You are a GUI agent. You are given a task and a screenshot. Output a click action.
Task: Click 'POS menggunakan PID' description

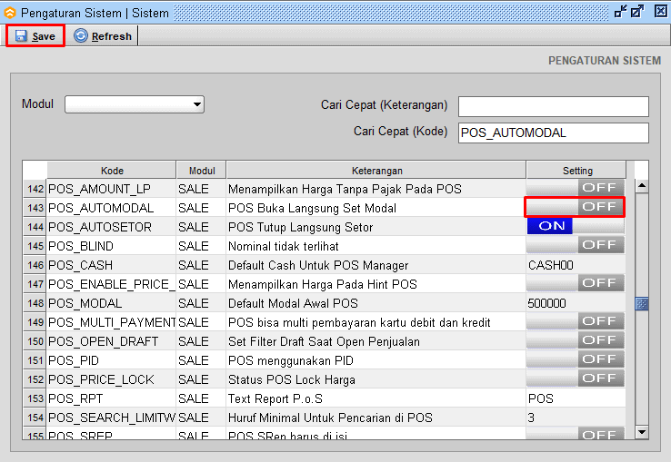coord(291,360)
